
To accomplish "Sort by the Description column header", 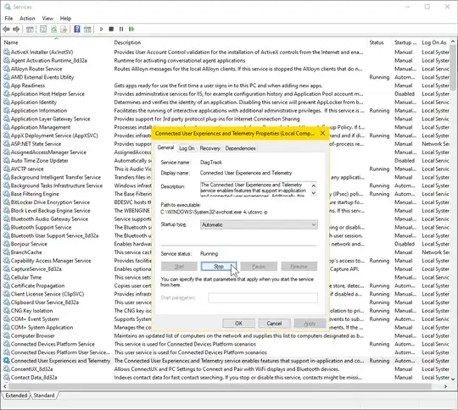I will tap(239, 42).
